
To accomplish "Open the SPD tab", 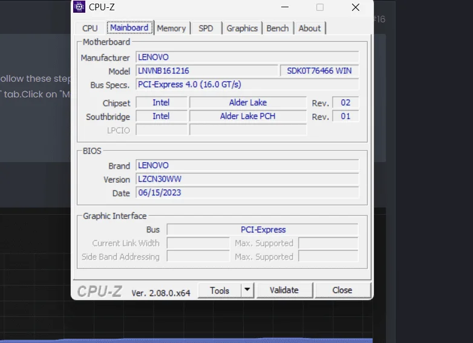I will click(206, 28).
